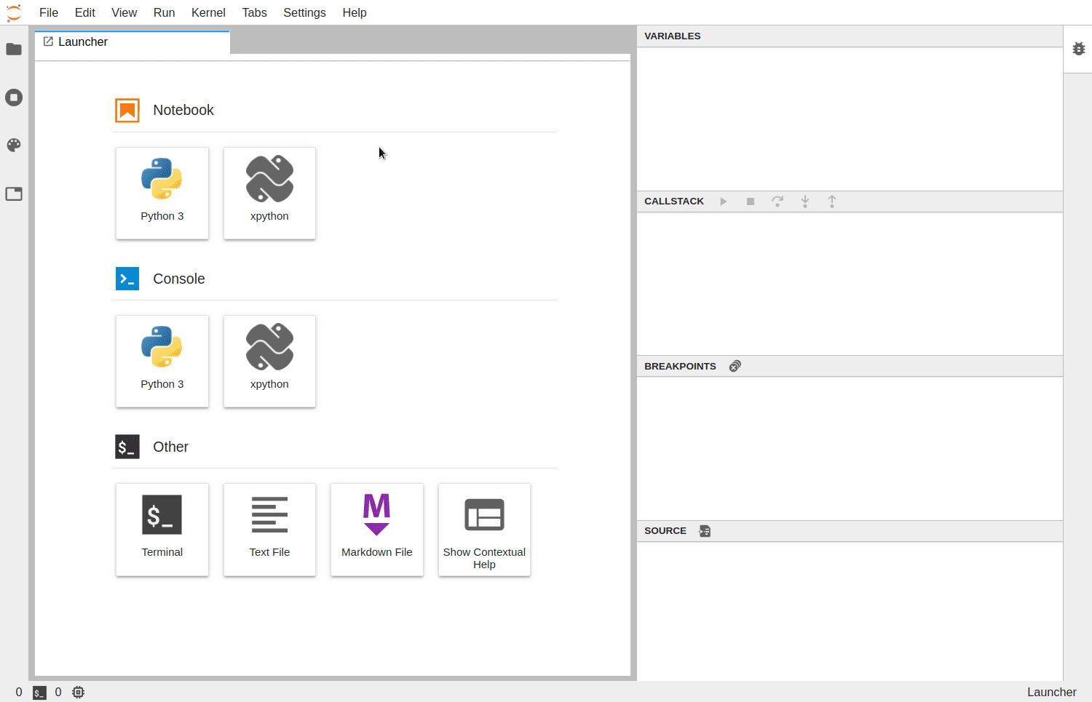Step over next line in Callstack
This screenshot has width=1092, height=702.
(778, 202)
